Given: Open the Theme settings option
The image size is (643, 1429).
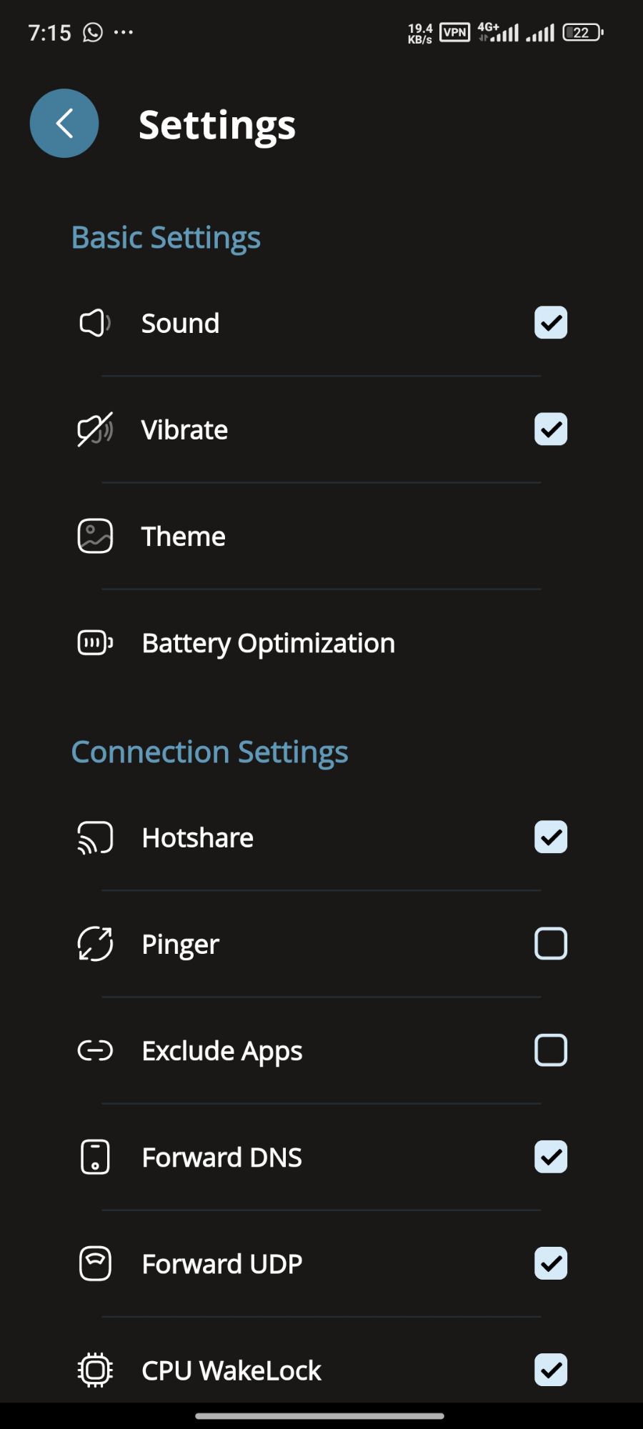Looking at the screenshot, I should coord(184,537).
